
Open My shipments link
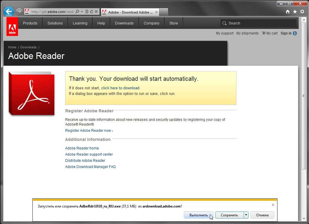point(247,33)
